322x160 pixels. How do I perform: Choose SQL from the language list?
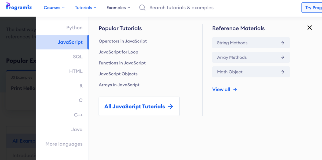tap(78, 57)
